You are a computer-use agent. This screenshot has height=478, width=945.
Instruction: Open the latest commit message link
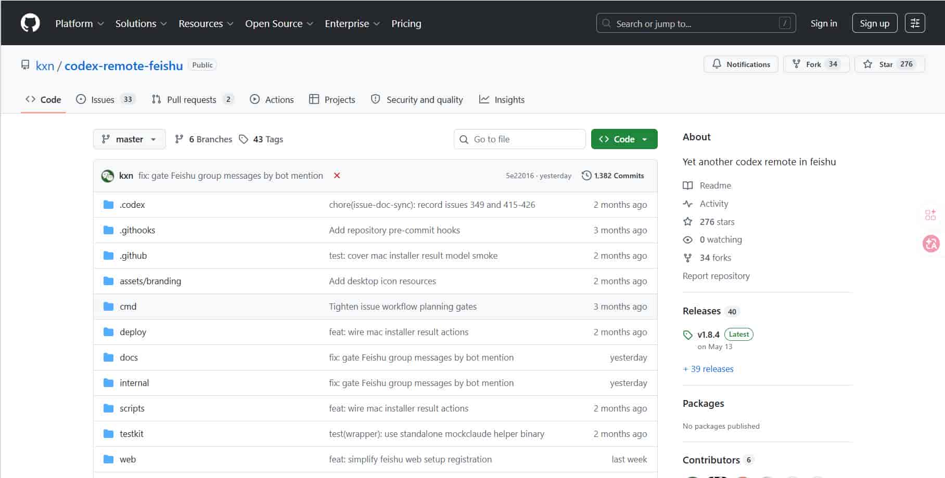pos(231,176)
